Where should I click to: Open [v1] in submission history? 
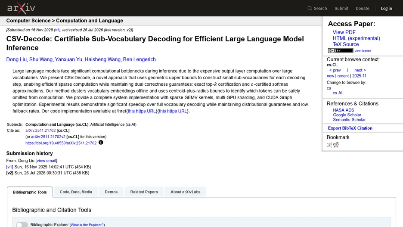9,167
